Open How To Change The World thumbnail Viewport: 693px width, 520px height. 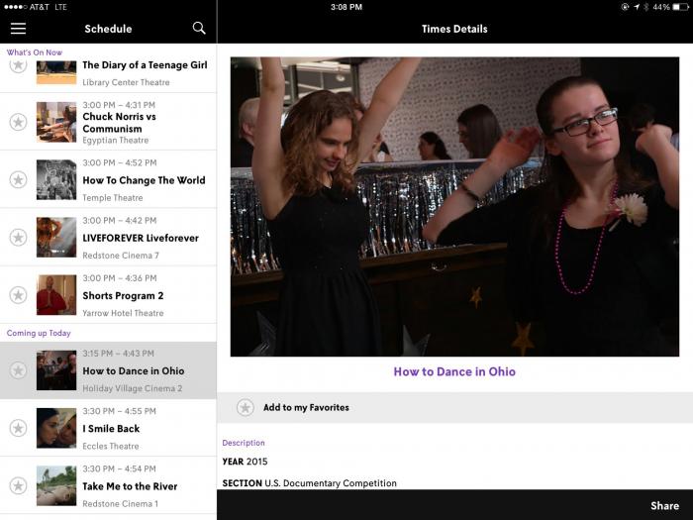pos(56,179)
